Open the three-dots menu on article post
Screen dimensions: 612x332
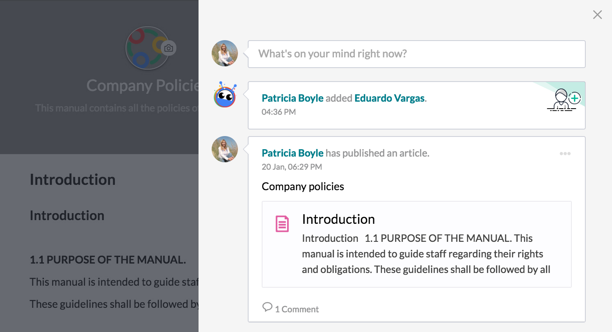[x=565, y=154]
